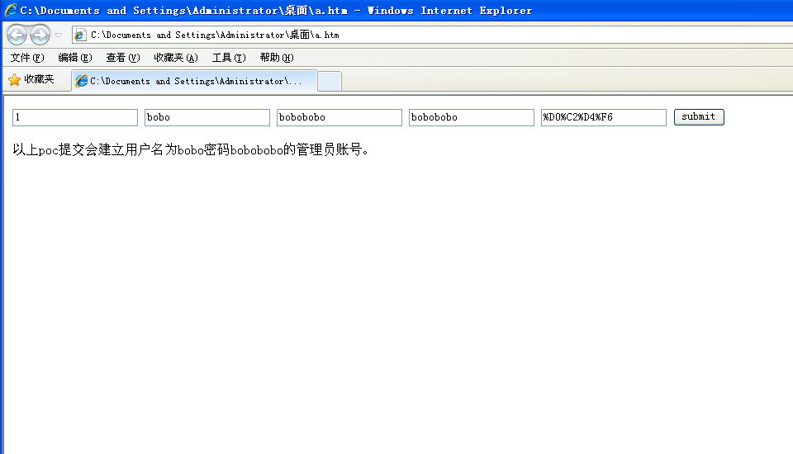Click the IE logo in the title bar
The height and width of the screenshot is (454, 793).
click(x=11, y=10)
